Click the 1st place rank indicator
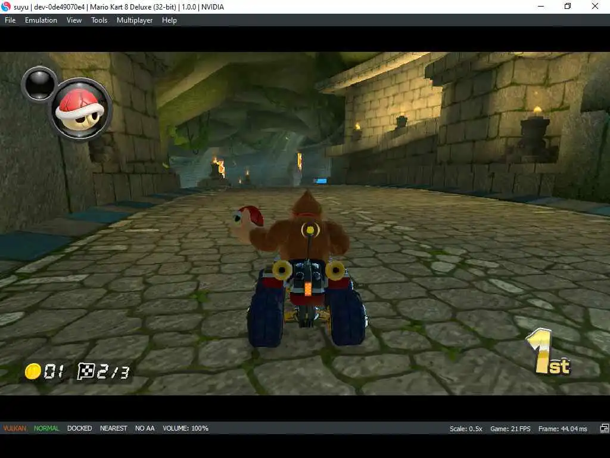 tap(548, 352)
